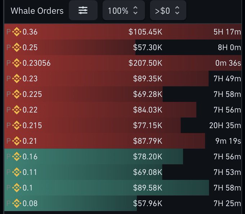Click the P marker in the 0.36 row
Screen dimensions: 245x214
(8, 32)
